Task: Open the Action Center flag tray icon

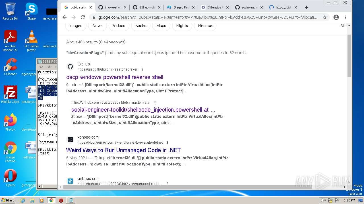Action: (337, 200)
